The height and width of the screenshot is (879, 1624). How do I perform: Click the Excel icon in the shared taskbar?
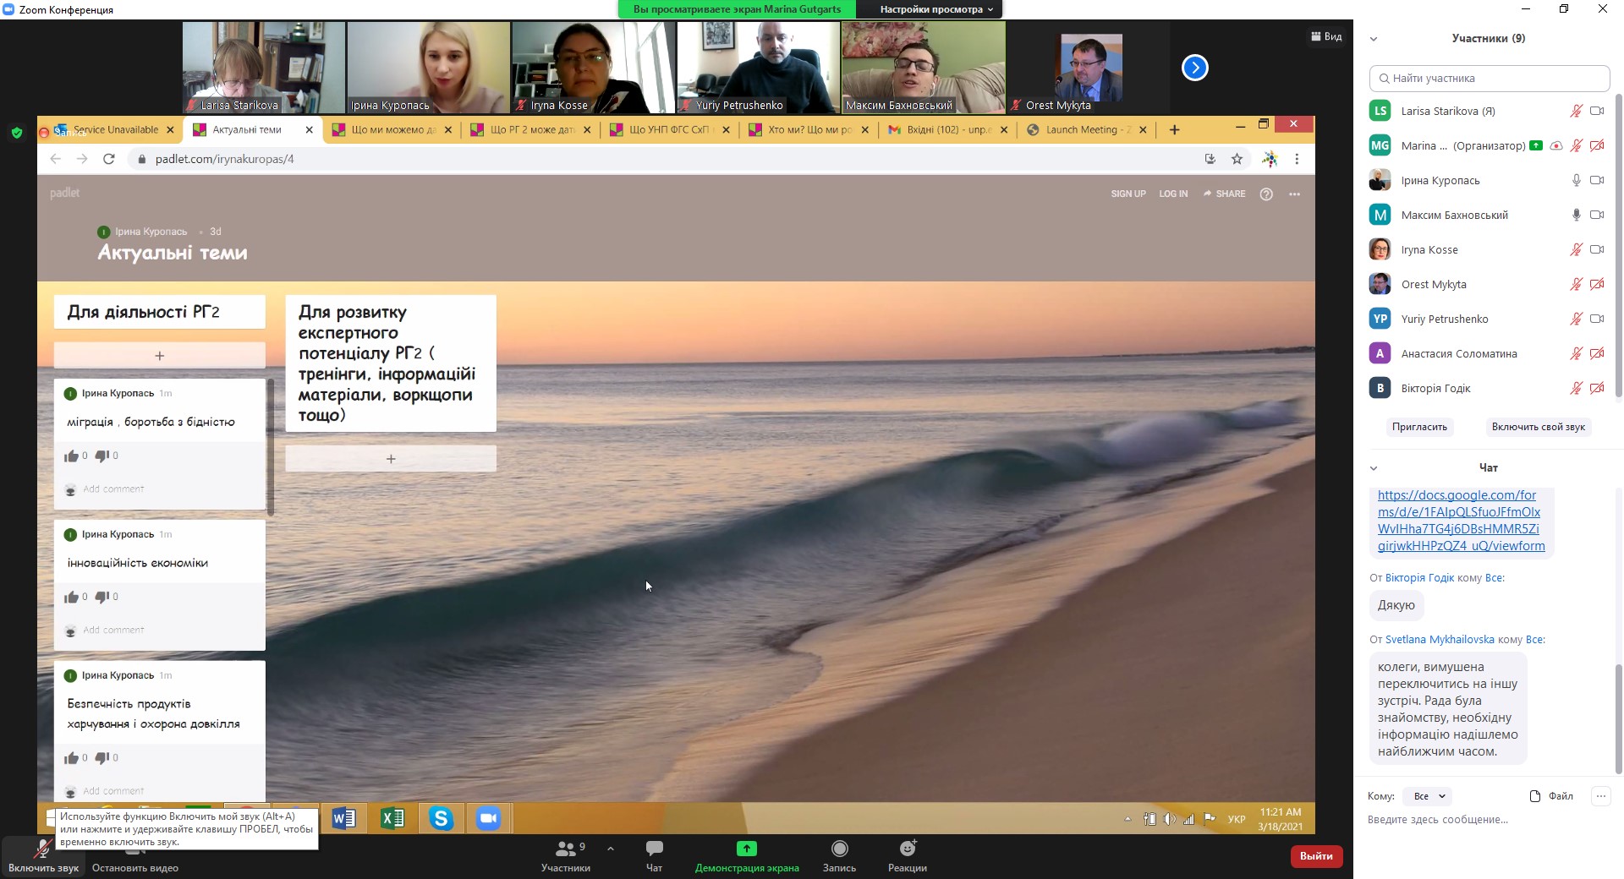[392, 818]
